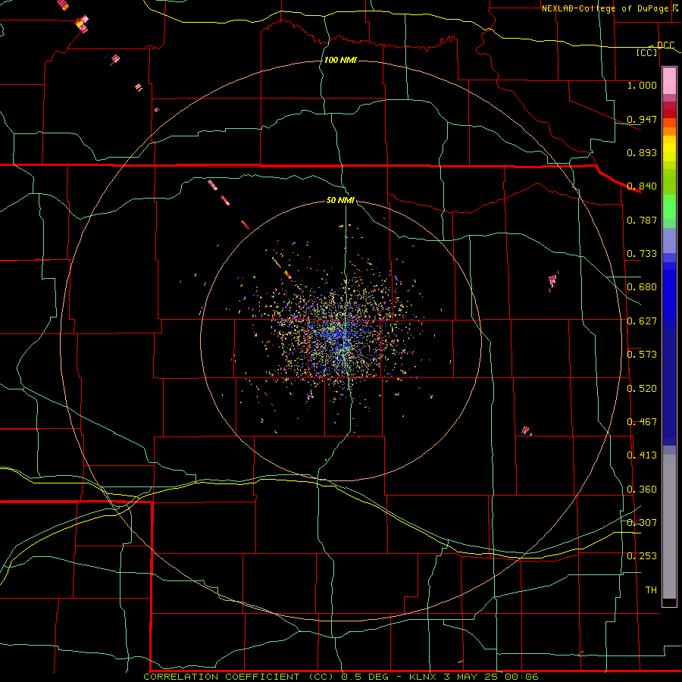Click the 50 NMI range ring label
Viewport: 682px width, 682px height.
340,200
